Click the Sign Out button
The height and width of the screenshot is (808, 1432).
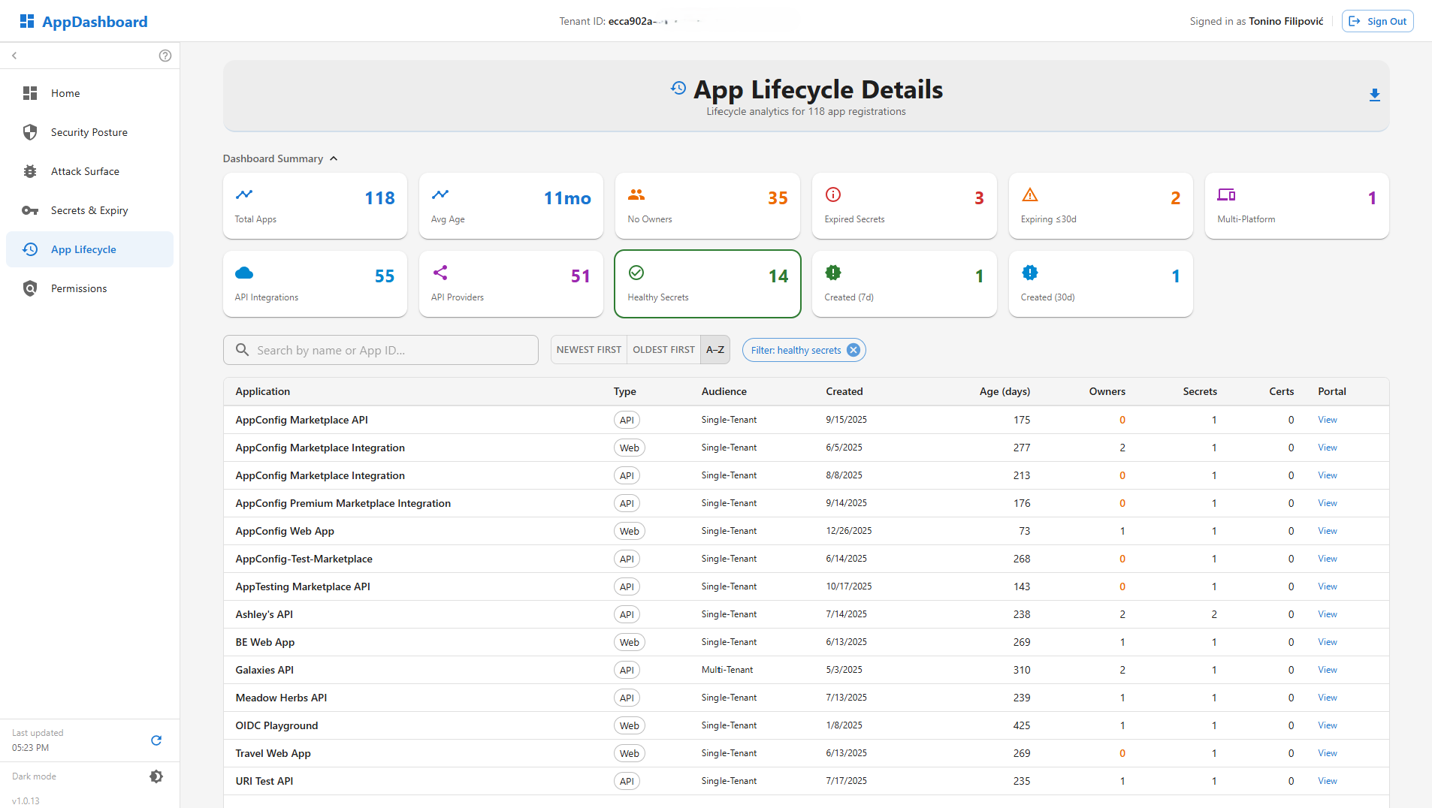click(x=1377, y=21)
